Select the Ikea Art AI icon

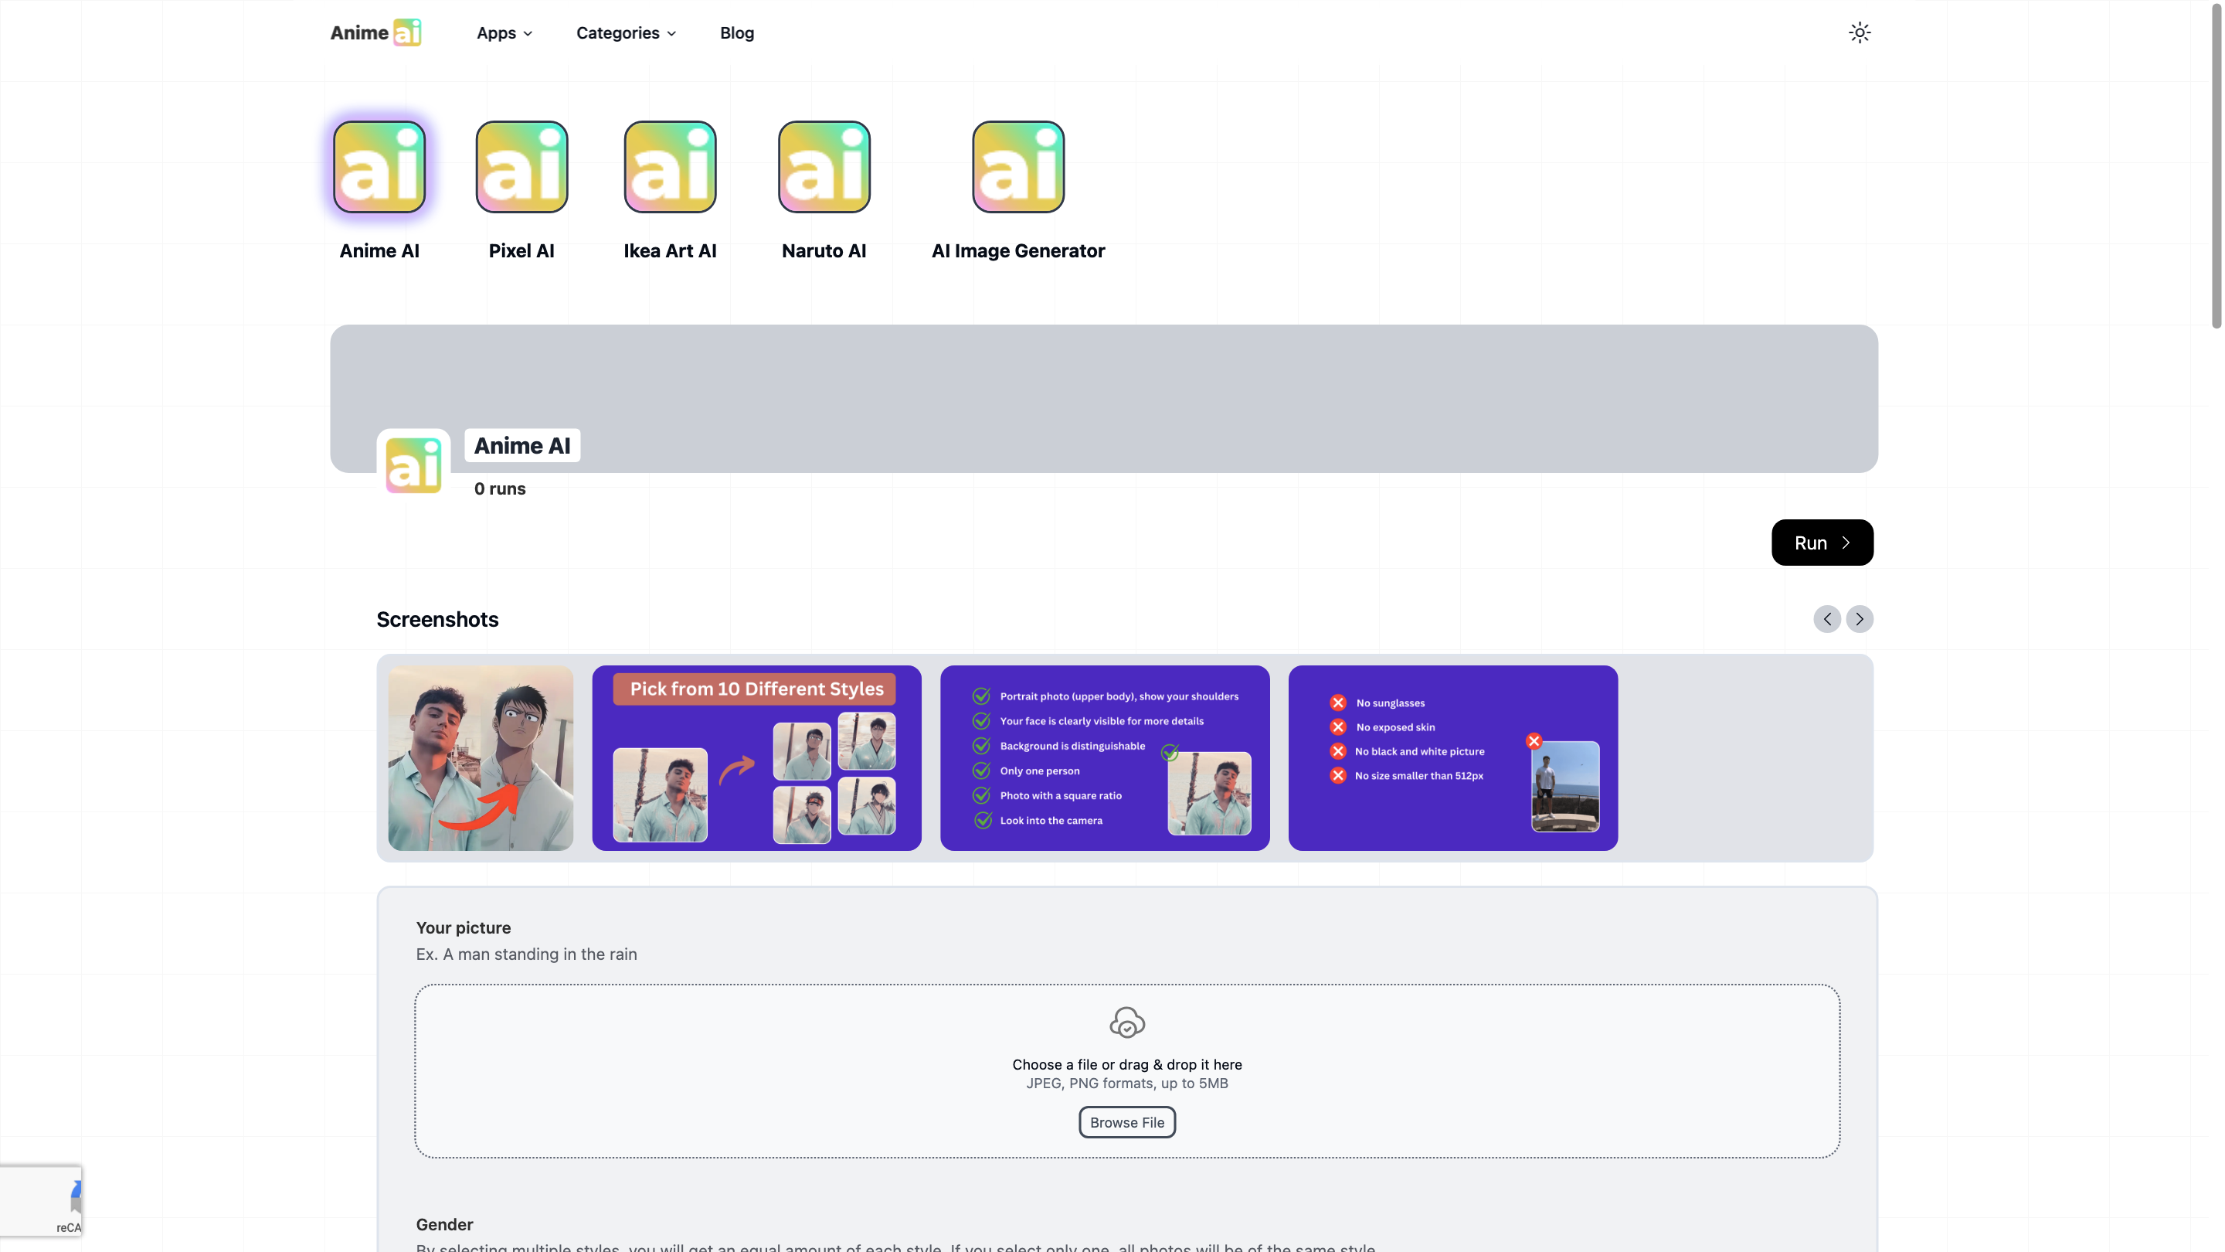tap(671, 167)
